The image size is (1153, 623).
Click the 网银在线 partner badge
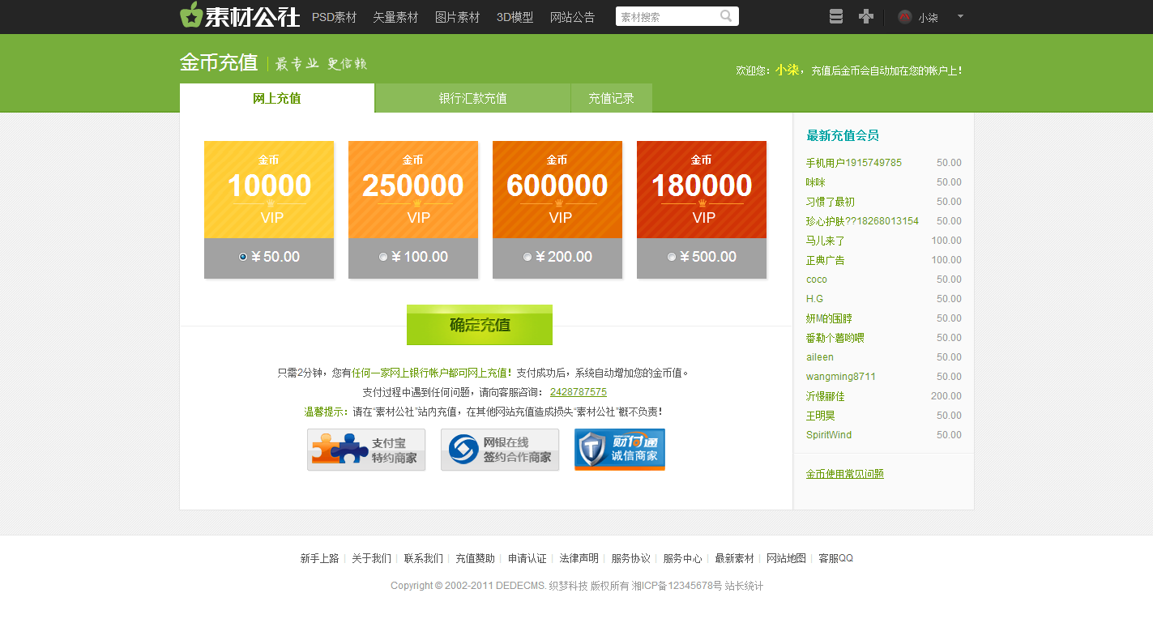coord(500,450)
